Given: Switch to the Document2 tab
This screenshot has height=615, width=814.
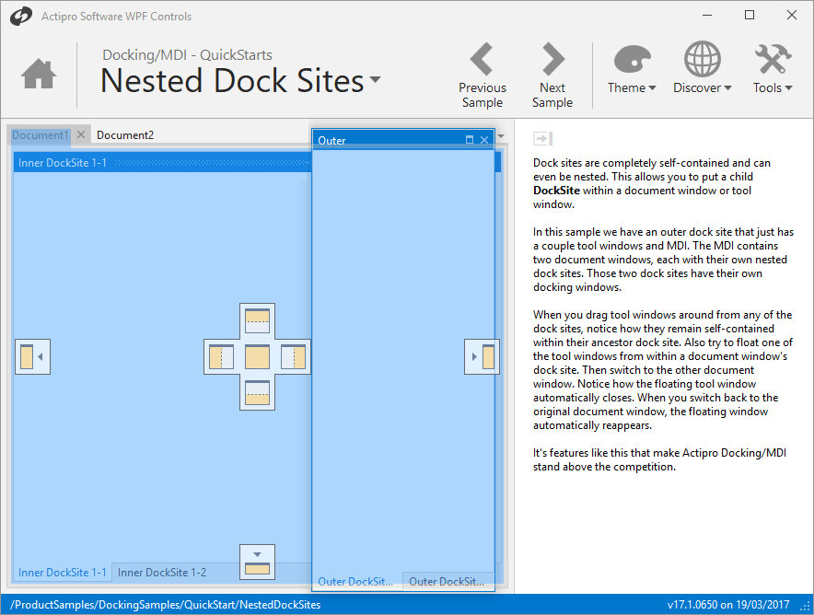Looking at the screenshot, I should point(125,135).
